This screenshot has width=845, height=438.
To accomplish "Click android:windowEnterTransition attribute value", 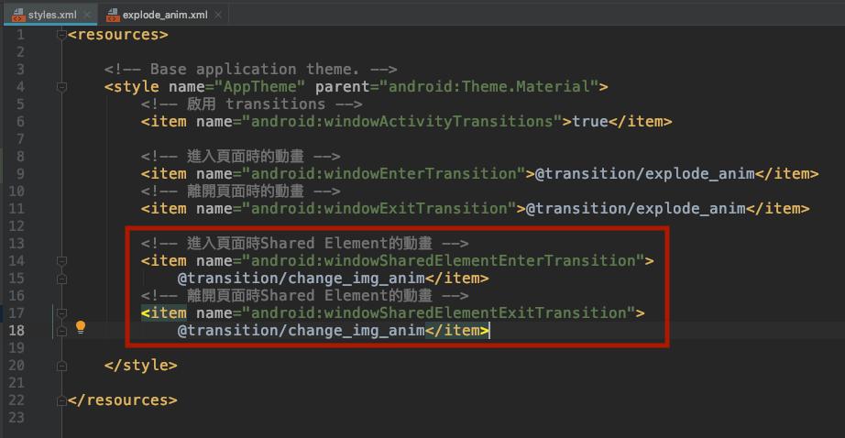I will (384, 174).
